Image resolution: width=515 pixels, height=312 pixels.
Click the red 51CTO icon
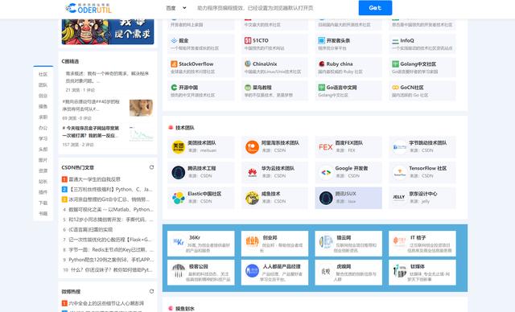[x=248, y=40]
